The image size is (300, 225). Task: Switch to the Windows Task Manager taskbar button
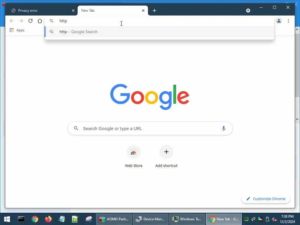[x=187, y=219]
